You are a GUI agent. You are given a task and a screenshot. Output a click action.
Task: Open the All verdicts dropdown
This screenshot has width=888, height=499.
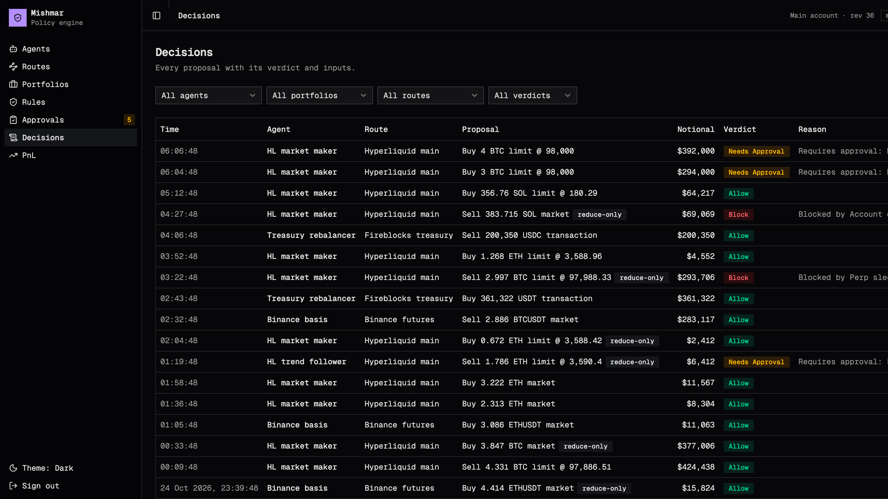pos(533,95)
